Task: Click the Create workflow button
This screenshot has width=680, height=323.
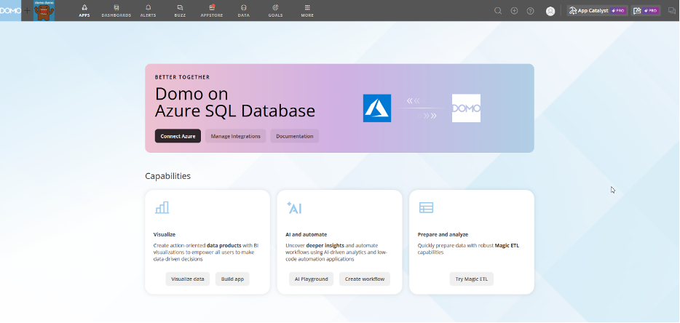Action: click(365, 279)
